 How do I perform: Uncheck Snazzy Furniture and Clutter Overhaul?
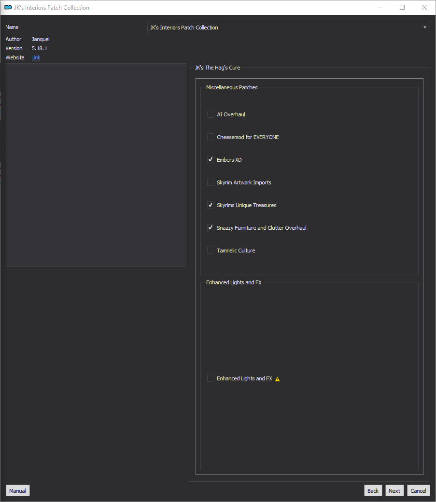[211, 228]
